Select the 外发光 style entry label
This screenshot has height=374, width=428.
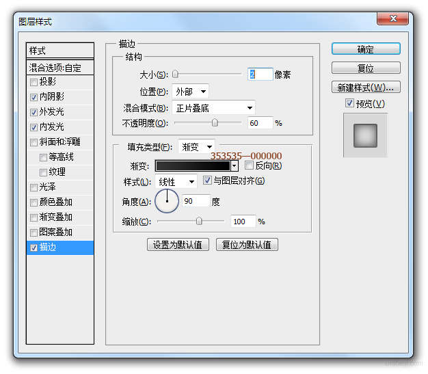pos(52,111)
